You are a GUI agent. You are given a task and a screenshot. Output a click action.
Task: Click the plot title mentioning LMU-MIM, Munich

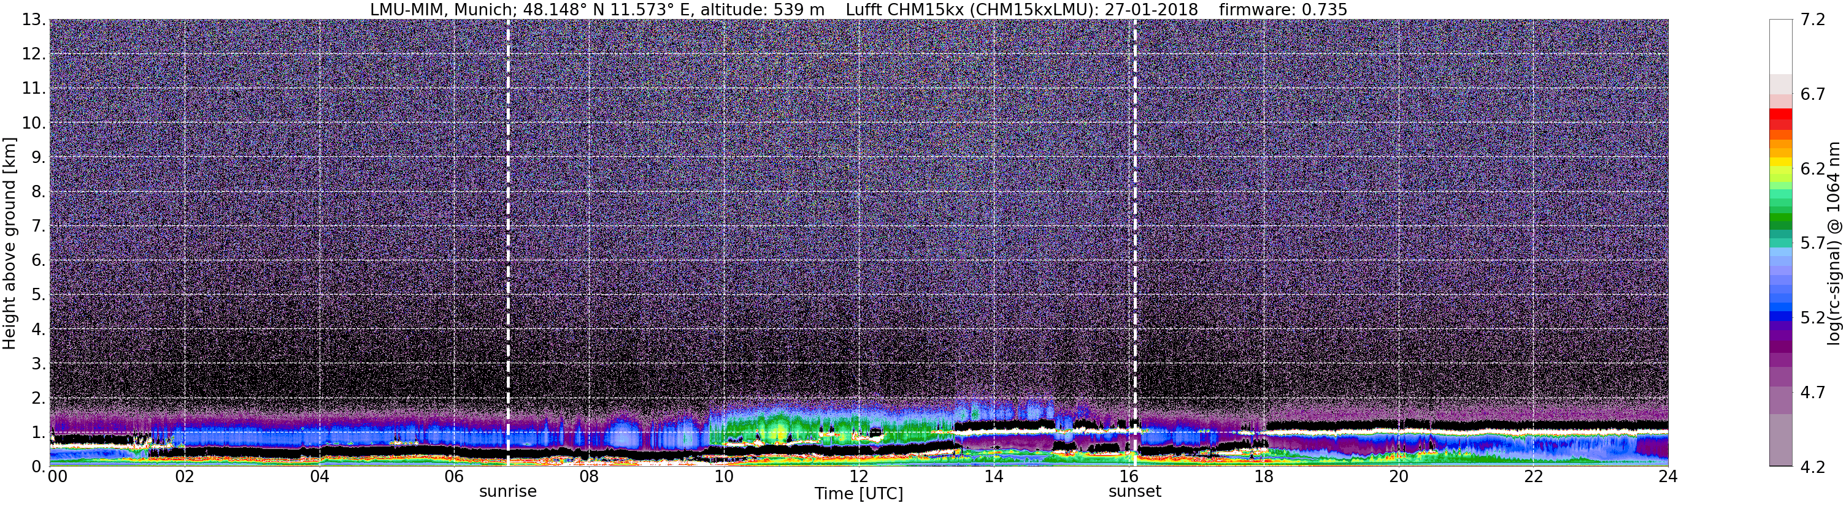tap(858, 9)
